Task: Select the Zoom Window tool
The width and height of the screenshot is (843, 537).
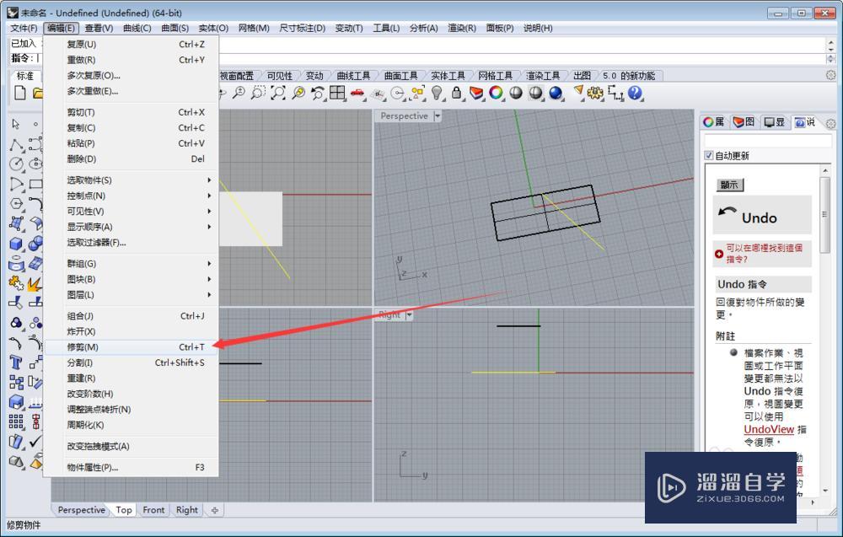Action: [258, 93]
